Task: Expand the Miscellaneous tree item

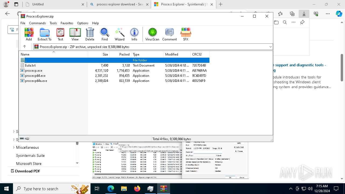Action: click(14, 147)
